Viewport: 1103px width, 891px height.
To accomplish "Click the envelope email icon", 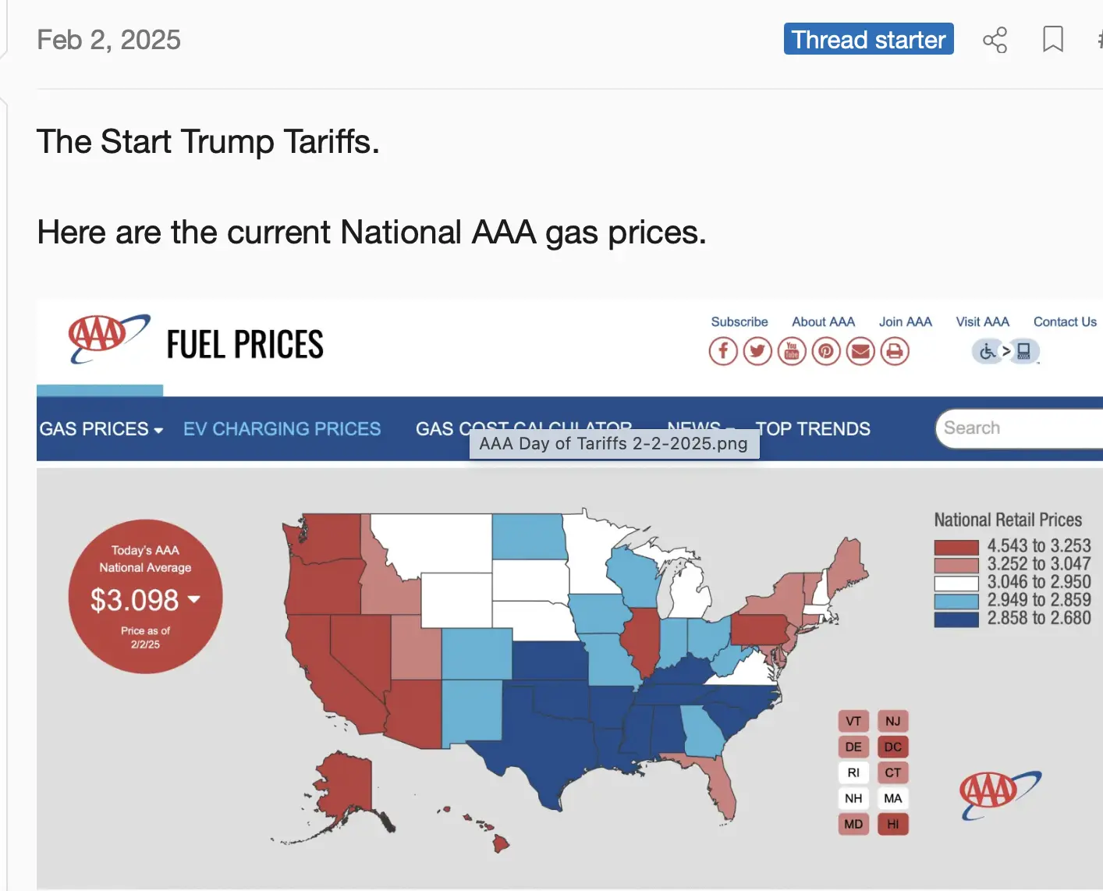I will (x=860, y=351).
